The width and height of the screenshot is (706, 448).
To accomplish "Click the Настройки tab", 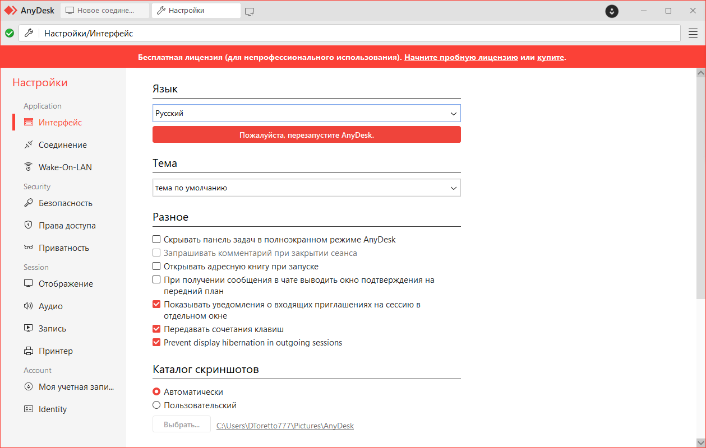I will (196, 11).
